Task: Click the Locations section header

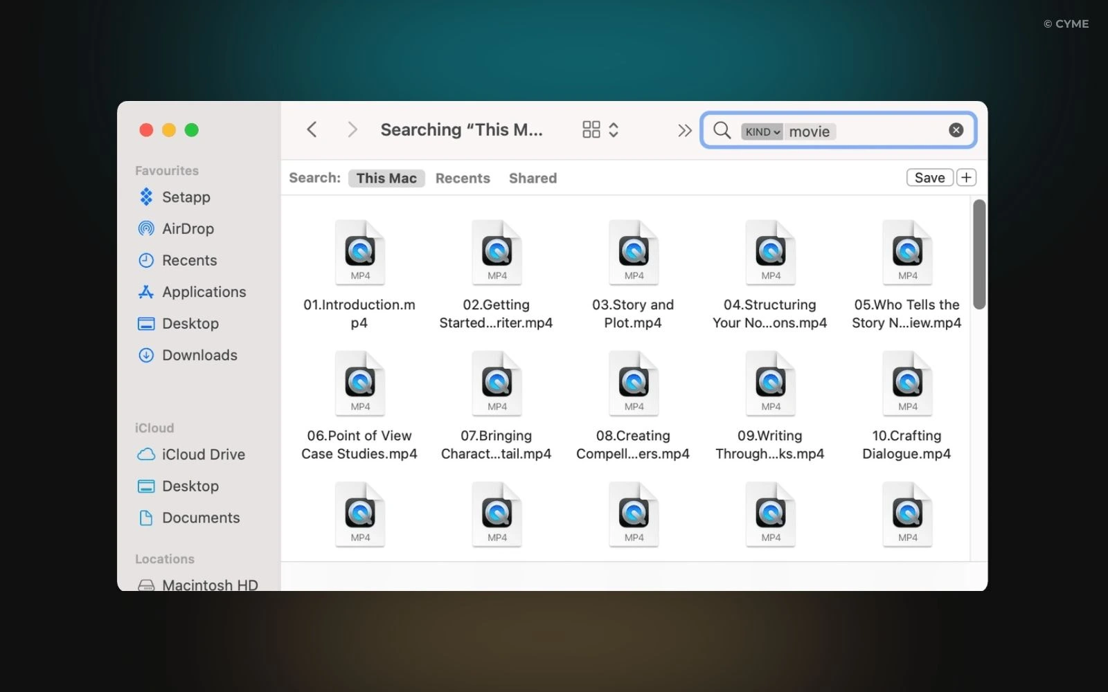Action: [x=165, y=558]
